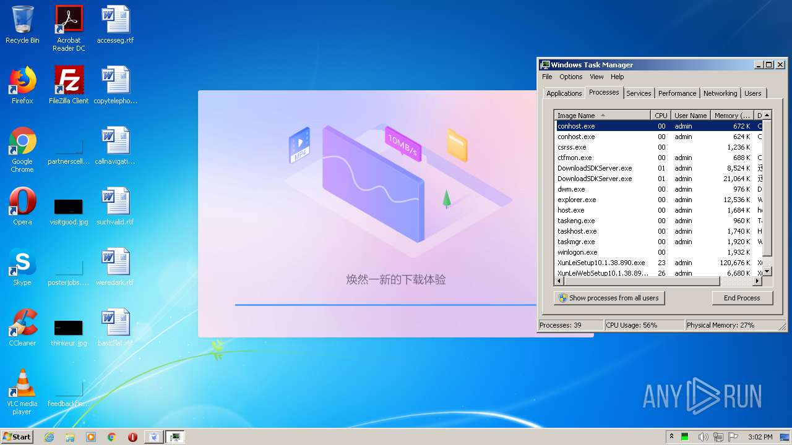This screenshot has width=792, height=445.
Task: Click horizontal scrollbar right arrow
Action: (757, 281)
